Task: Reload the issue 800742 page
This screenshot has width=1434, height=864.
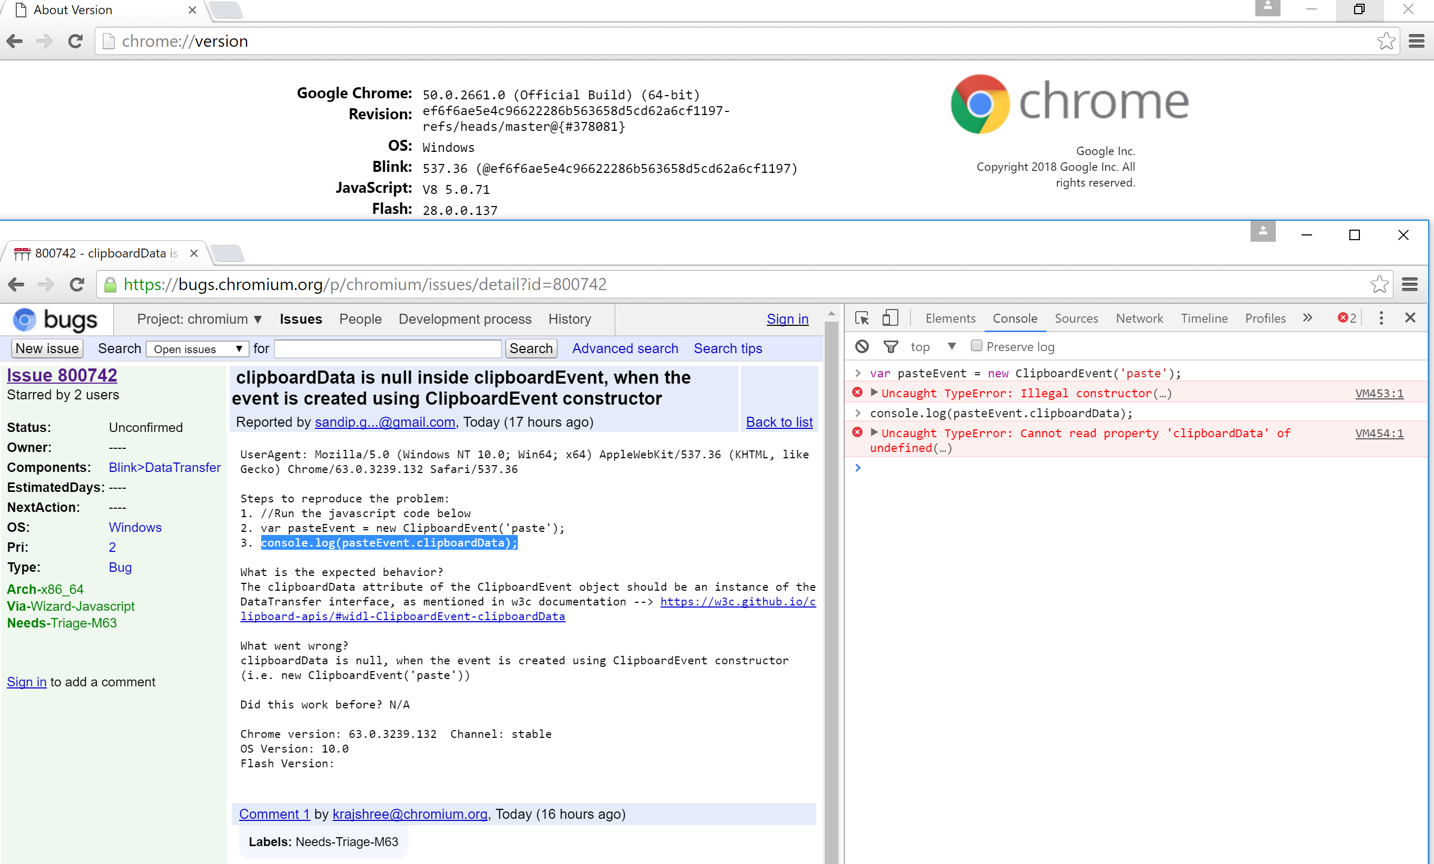Action: click(77, 284)
